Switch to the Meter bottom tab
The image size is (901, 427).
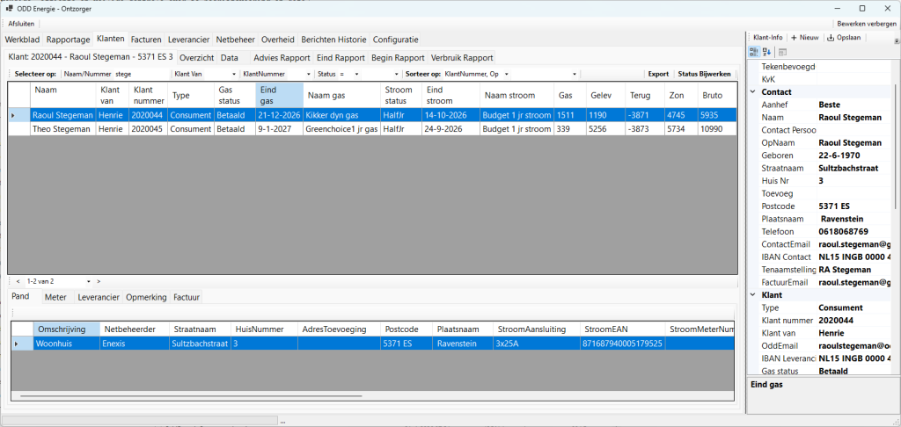pos(55,297)
